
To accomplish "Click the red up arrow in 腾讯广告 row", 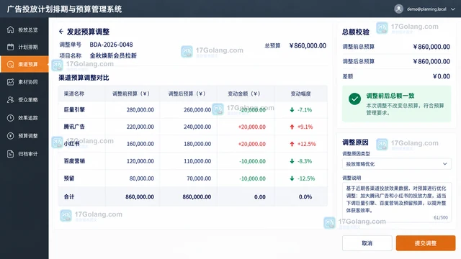I will [x=292, y=127].
